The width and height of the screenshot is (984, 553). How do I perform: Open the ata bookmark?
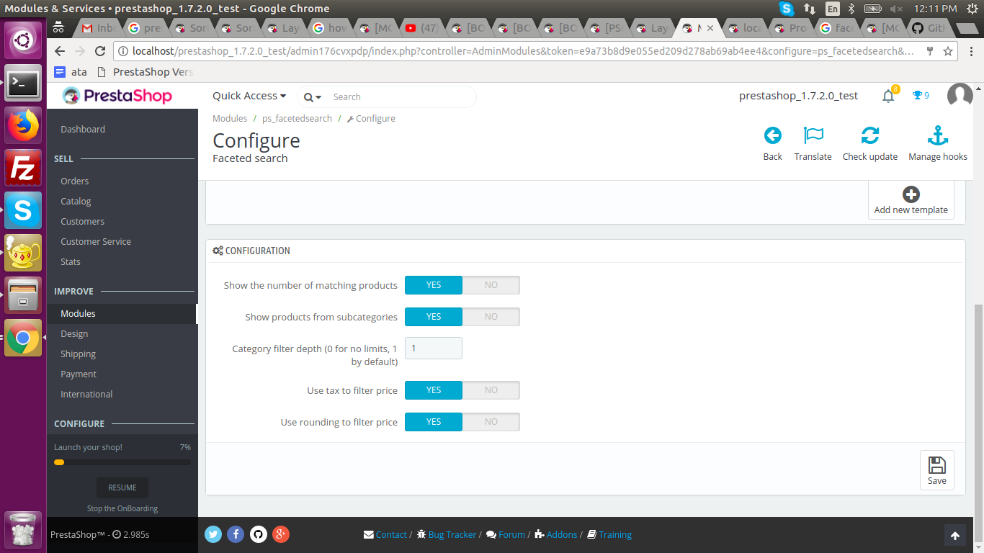point(71,72)
